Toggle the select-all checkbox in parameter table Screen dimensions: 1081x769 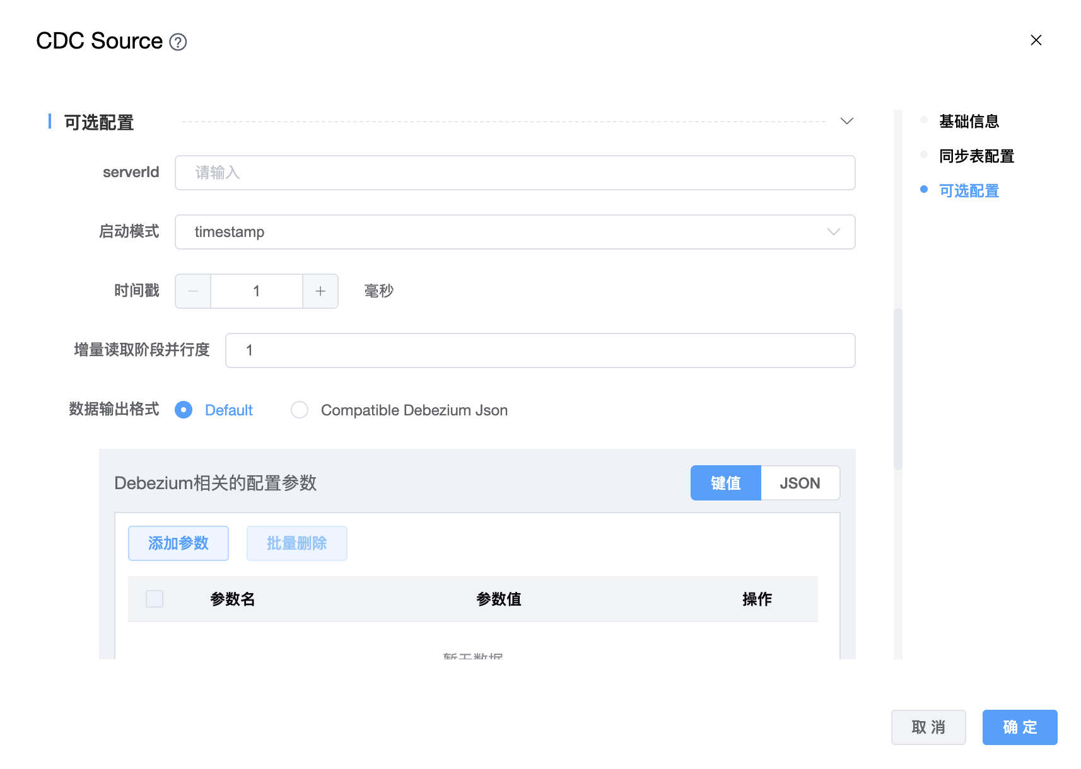point(155,599)
